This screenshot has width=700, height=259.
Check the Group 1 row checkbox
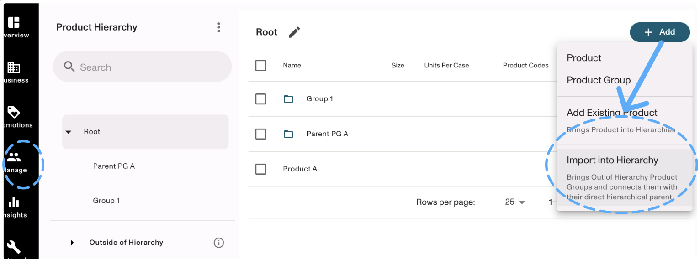click(261, 99)
